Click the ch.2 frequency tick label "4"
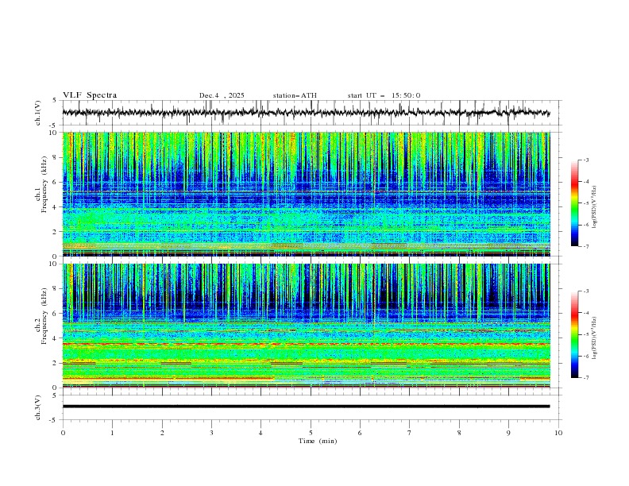The height and width of the screenshot is (486, 629). 56,338
